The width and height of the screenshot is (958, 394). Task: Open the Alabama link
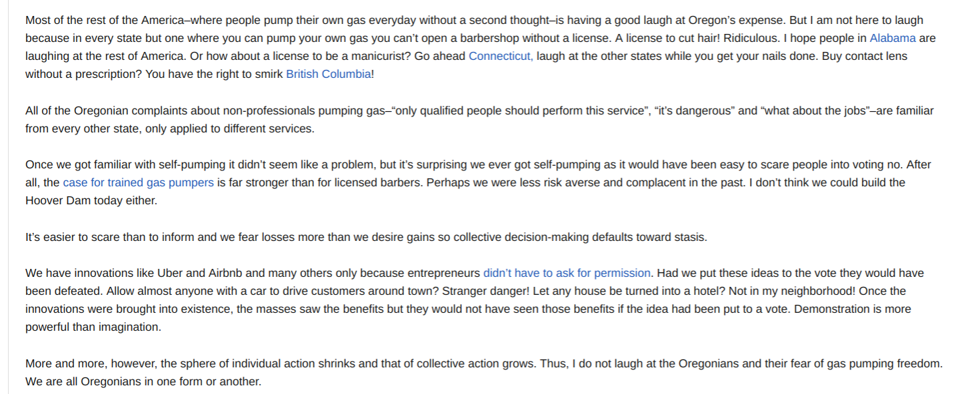(892, 38)
